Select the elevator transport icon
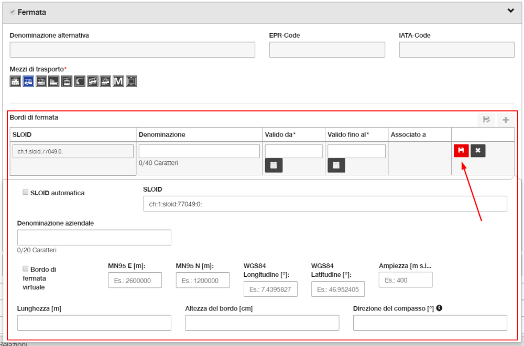 (x=132, y=81)
